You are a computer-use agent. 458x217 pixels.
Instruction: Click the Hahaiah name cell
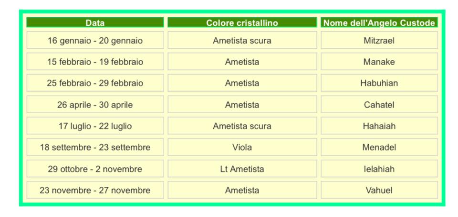coord(379,126)
